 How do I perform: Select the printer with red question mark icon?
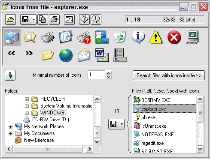coord(84,37)
